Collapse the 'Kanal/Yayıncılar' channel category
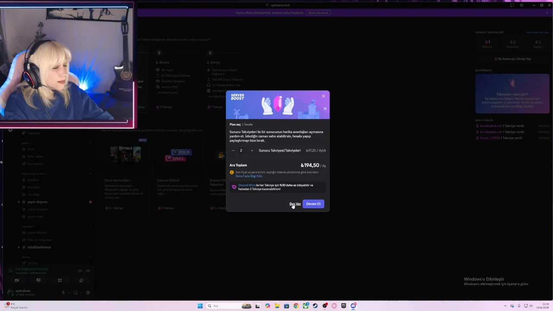Image resolution: width=553 pixels, height=311 pixels. [x=34, y=174]
